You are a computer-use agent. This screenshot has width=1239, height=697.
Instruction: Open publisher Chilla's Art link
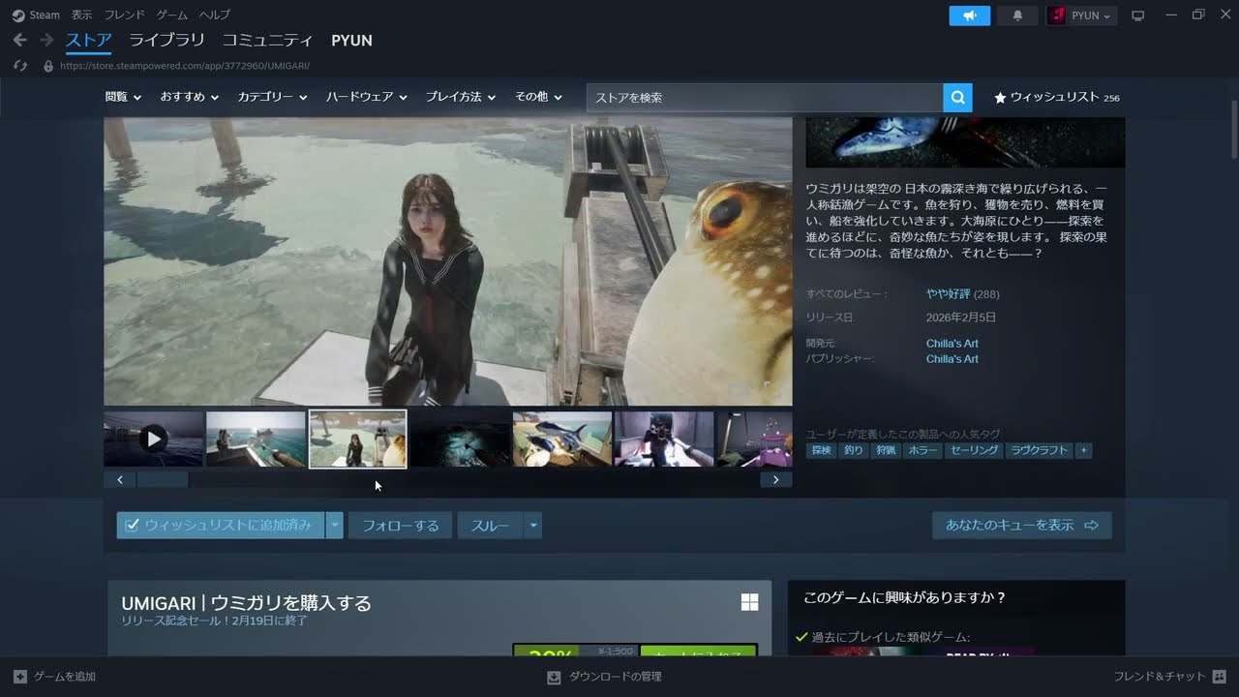[x=952, y=359]
